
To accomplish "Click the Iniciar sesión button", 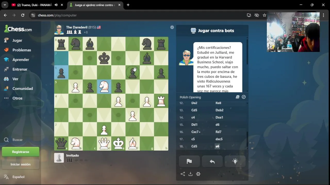I will [20, 164].
